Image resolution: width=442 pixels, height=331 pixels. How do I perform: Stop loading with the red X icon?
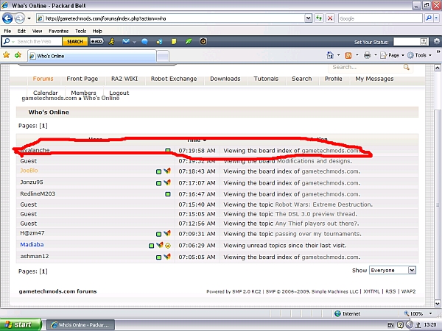pyautogui.click(x=330, y=18)
